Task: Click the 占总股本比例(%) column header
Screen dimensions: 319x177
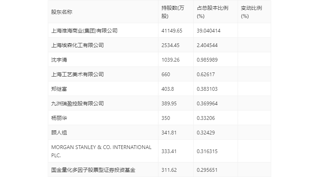Action: [x=212, y=12]
